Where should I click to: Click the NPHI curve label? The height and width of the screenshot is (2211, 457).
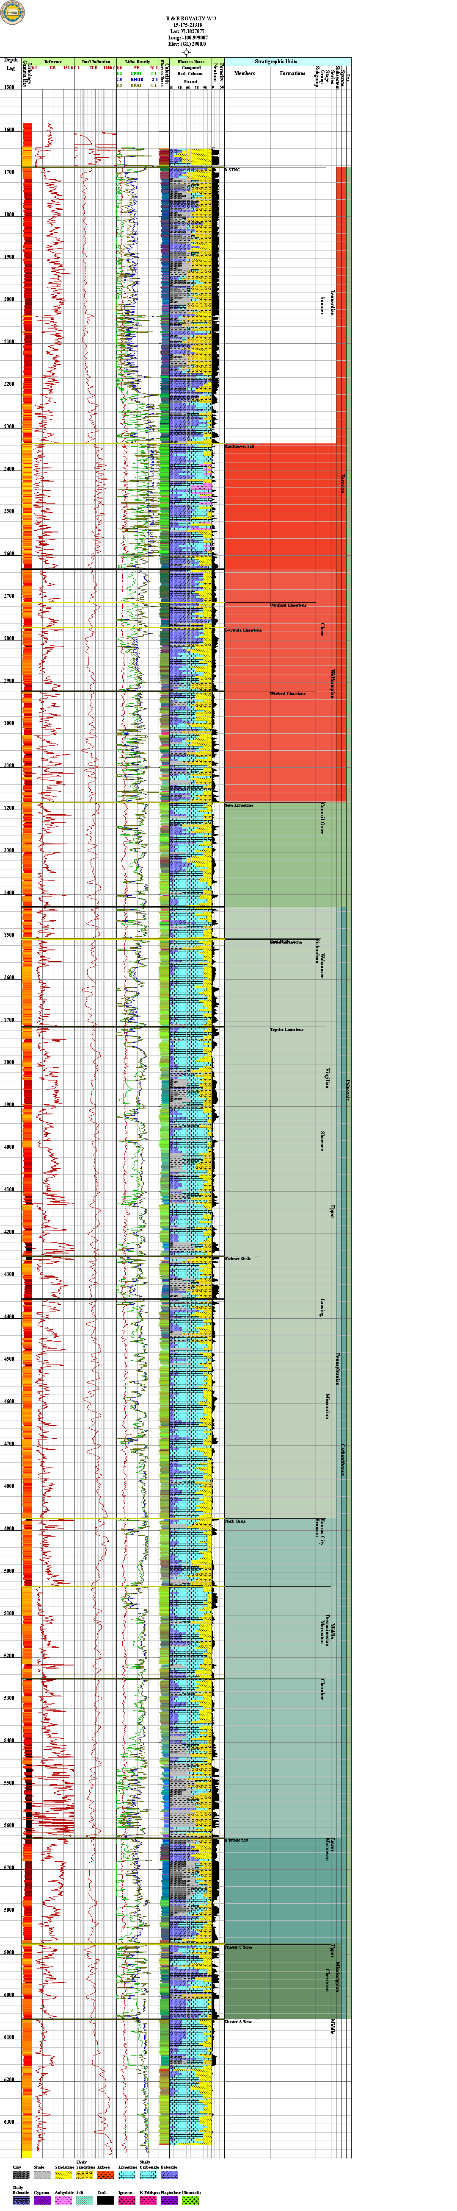pyautogui.click(x=136, y=74)
